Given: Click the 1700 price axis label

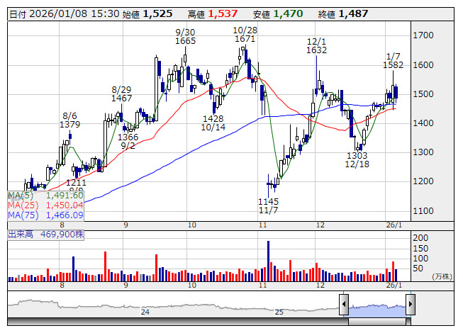Looking at the screenshot, I should click(x=423, y=35).
